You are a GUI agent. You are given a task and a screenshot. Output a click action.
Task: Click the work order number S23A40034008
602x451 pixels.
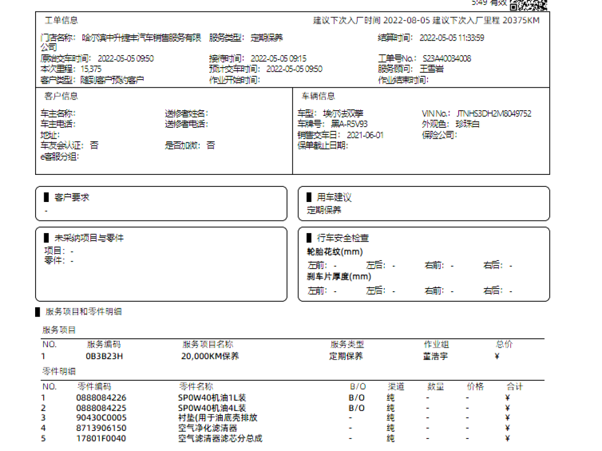(x=446, y=59)
